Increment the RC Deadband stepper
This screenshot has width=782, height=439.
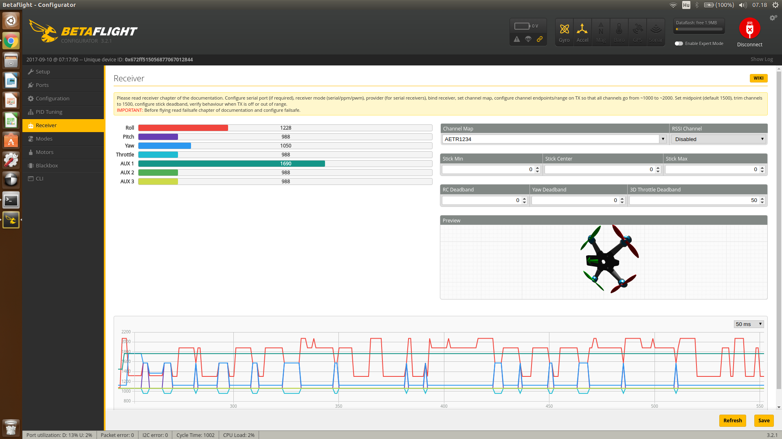[525, 198]
